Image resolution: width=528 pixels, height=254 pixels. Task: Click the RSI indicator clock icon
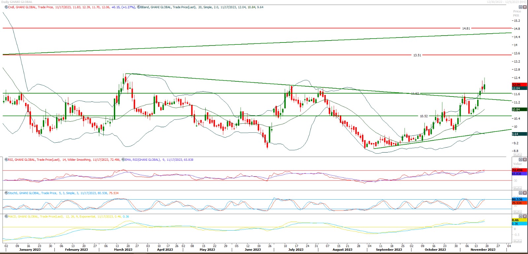click(6, 159)
